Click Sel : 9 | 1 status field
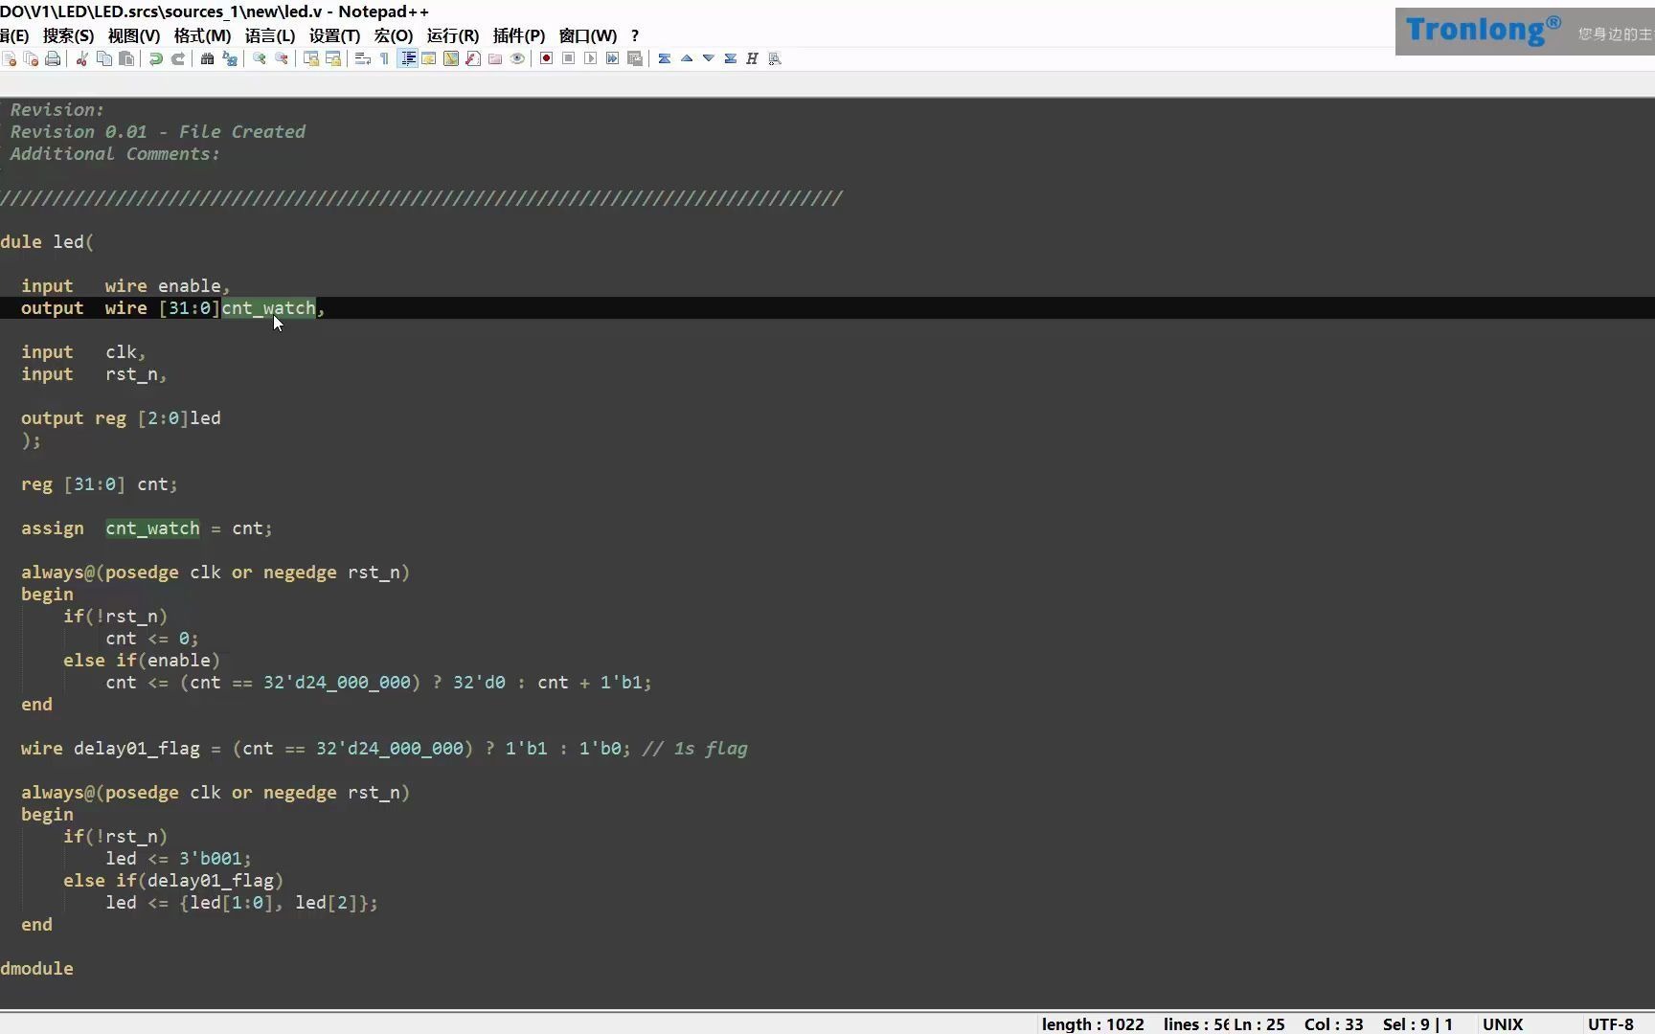This screenshot has height=1034, width=1655. pos(1417,1023)
